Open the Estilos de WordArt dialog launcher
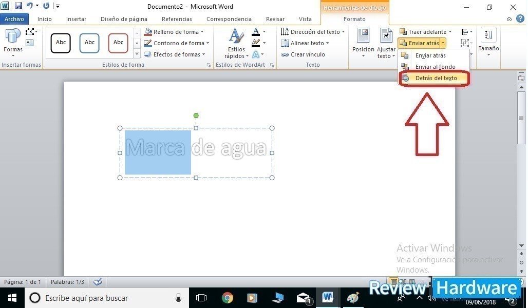528x308 pixels. [x=272, y=65]
